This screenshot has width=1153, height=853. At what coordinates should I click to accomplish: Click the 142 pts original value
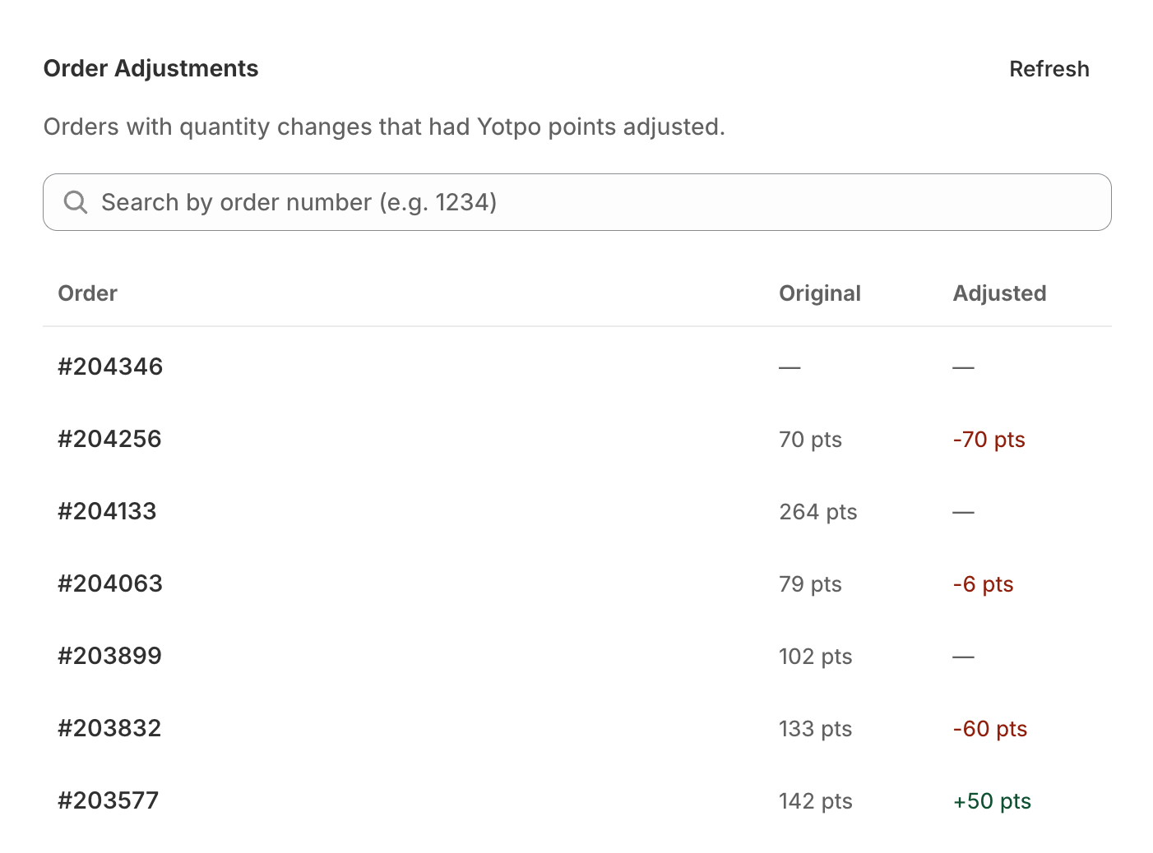(816, 801)
